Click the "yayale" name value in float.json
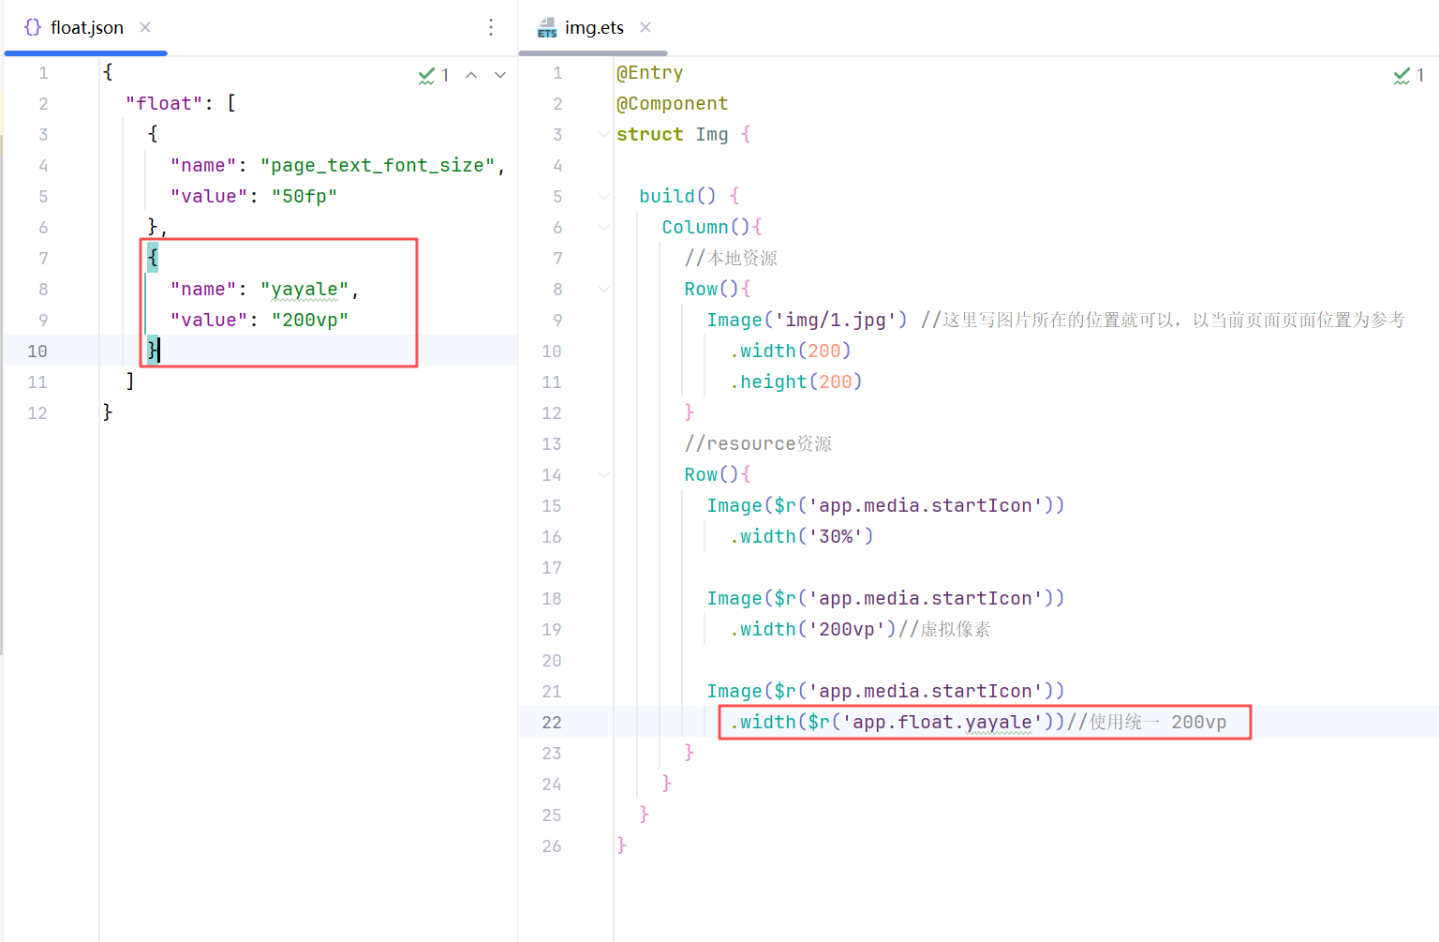Image resolution: width=1439 pixels, height=942 pixels. [x=304, y=289]
